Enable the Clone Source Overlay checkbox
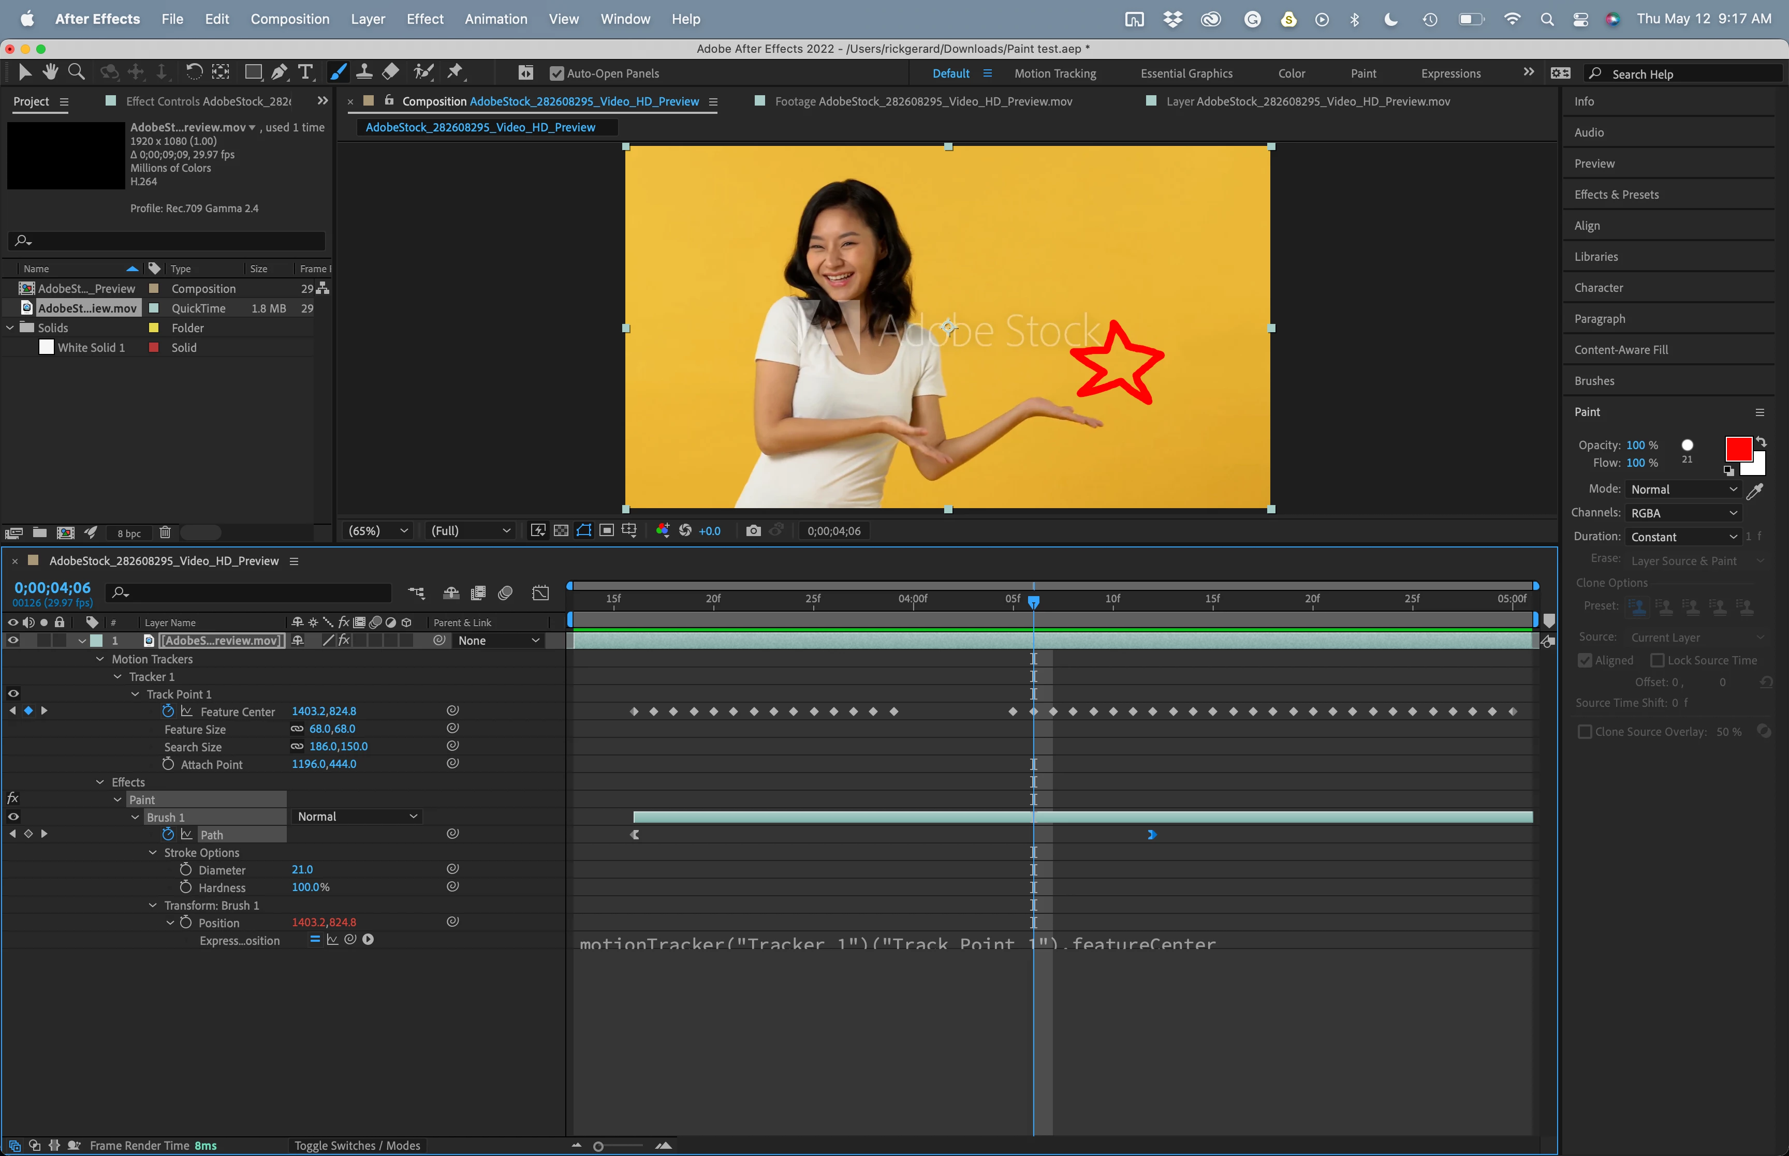The width and height of the screenshot is (1789, 1156). (x=1585, y=731)
